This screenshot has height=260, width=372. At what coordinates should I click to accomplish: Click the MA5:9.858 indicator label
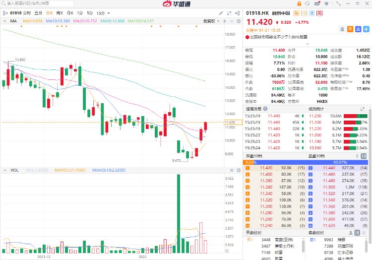[x=33, y=21]
